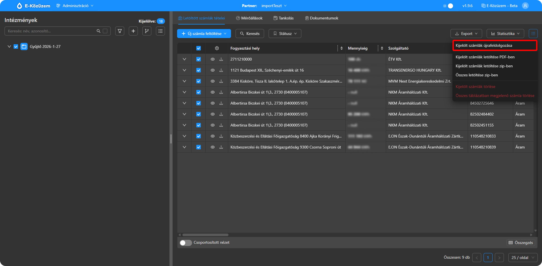Viewport: 542px width, 266px height.
Task: Download the TRANSENERGO HUNGARY Kft. row invoice
Action: (221, 70)
